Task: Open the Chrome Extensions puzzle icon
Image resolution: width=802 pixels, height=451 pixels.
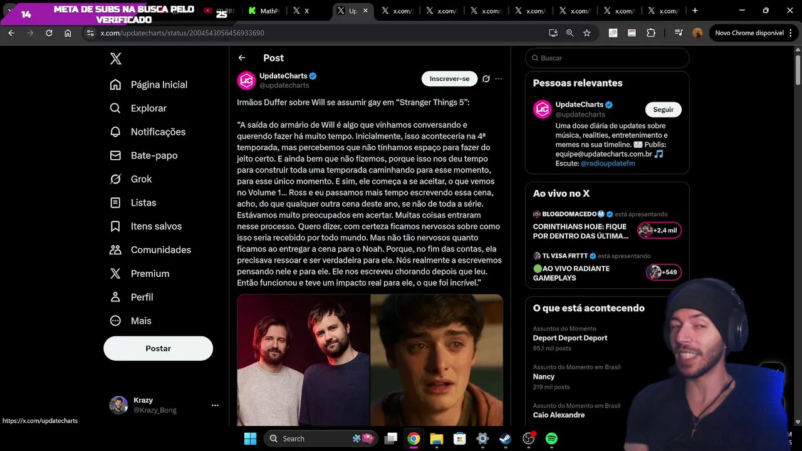Action: (651, 33)
